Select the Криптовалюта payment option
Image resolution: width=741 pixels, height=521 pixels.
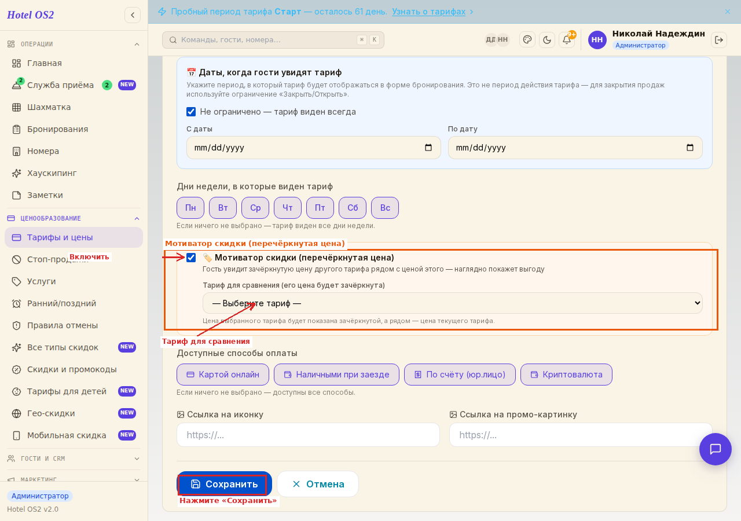tap(566, 375)
